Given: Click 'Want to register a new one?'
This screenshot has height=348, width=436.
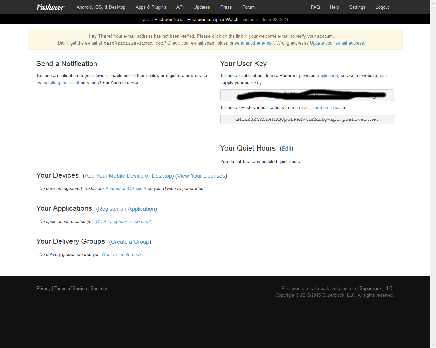Looking at the screenshot, I should click(123, 222).
